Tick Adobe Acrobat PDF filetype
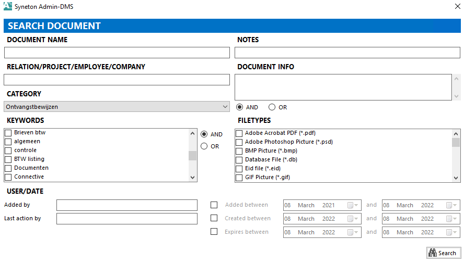 click(x=239, y=133)
